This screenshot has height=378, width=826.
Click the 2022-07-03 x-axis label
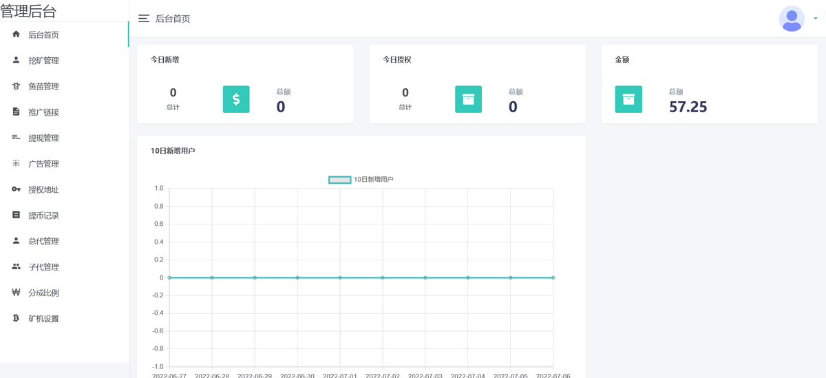coord(425,375)
